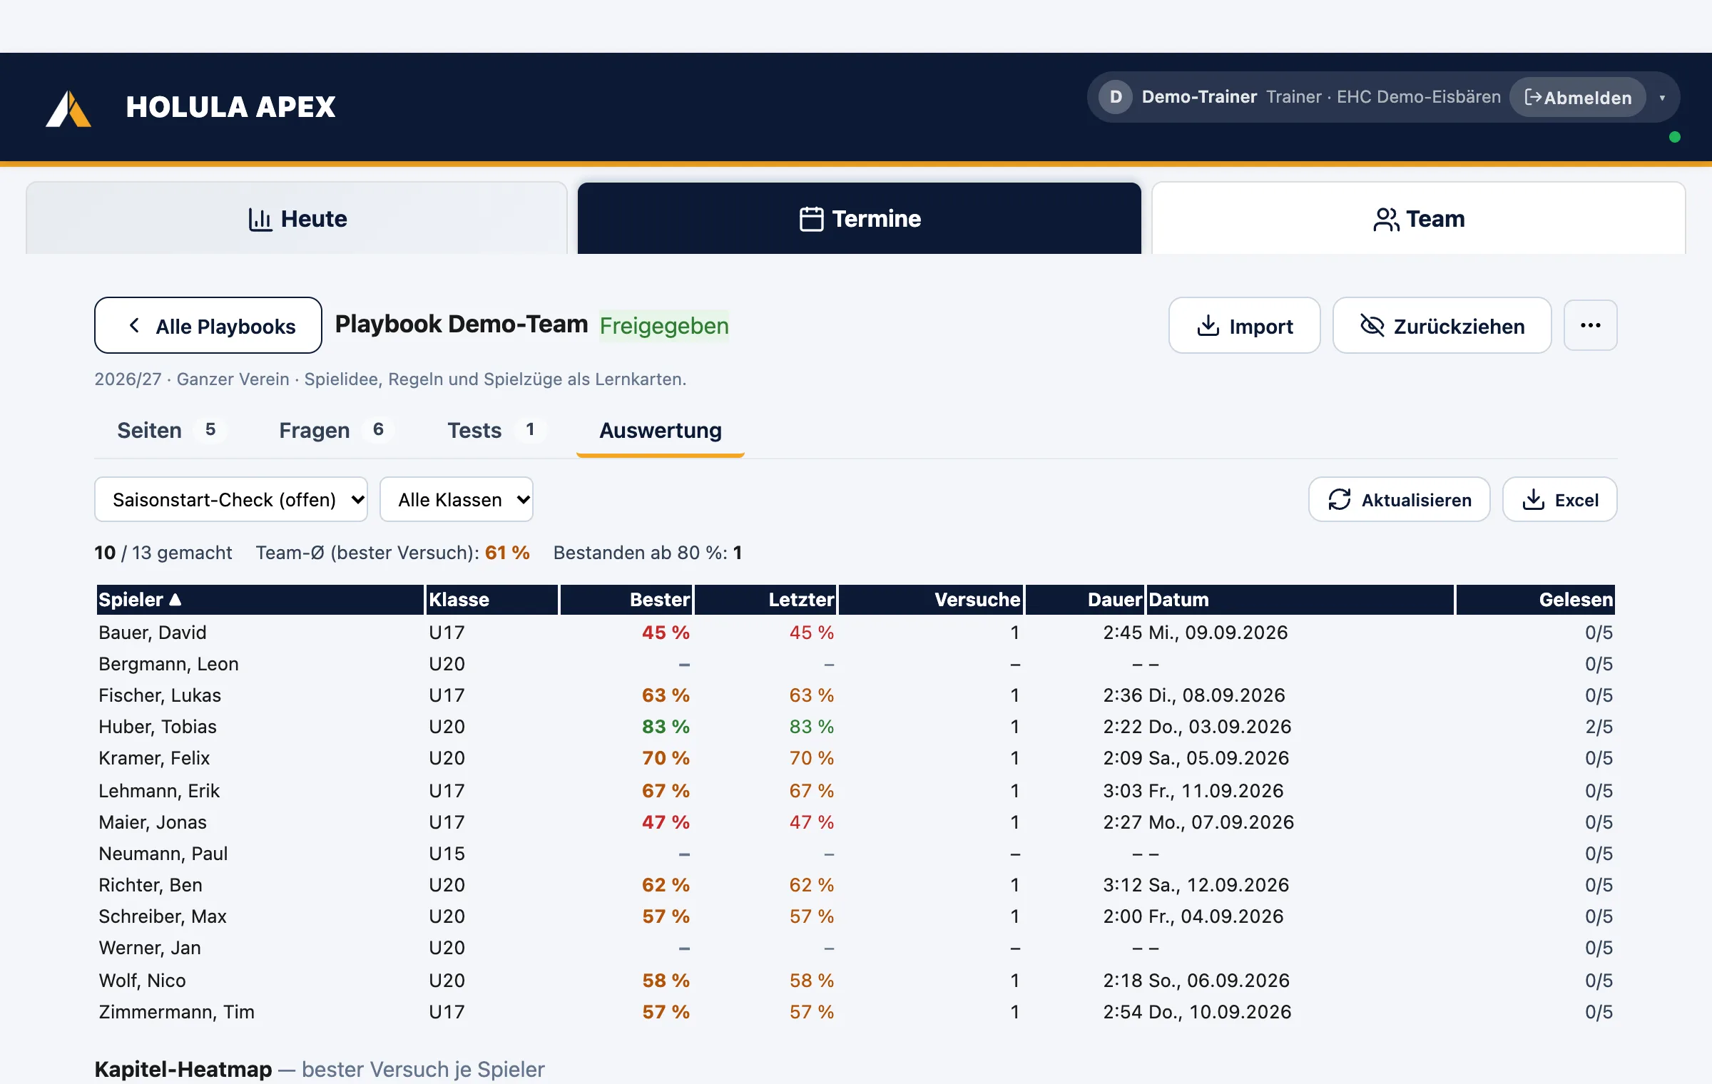The height and width of the screenshot is (1084, 1712).
Task: Select player row Bauer, David
Action: [x=856, y=633]
